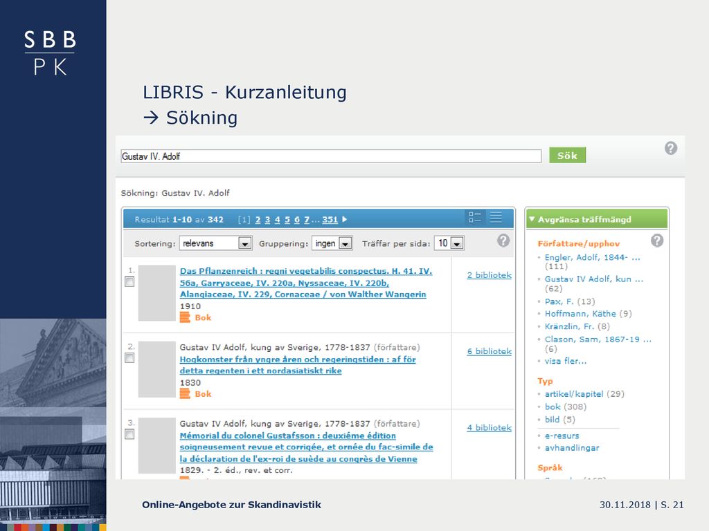Filter by avhandlingar
Image resolution: width=709 pixels, height=531 pixels.
tap(571, 448)
